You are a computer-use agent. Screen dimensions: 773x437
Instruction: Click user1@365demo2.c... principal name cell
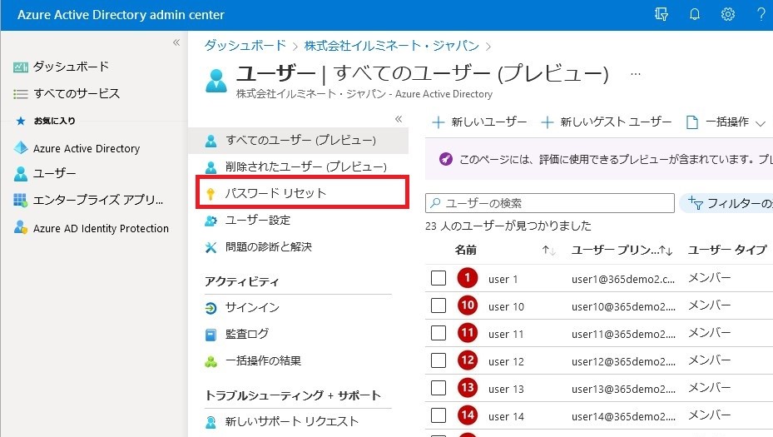coord(623,279)
